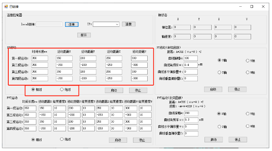The height and width of the screenshot is (151, 272).
Task: Click the application icon in the title bar
Action: tap(6, 7)
